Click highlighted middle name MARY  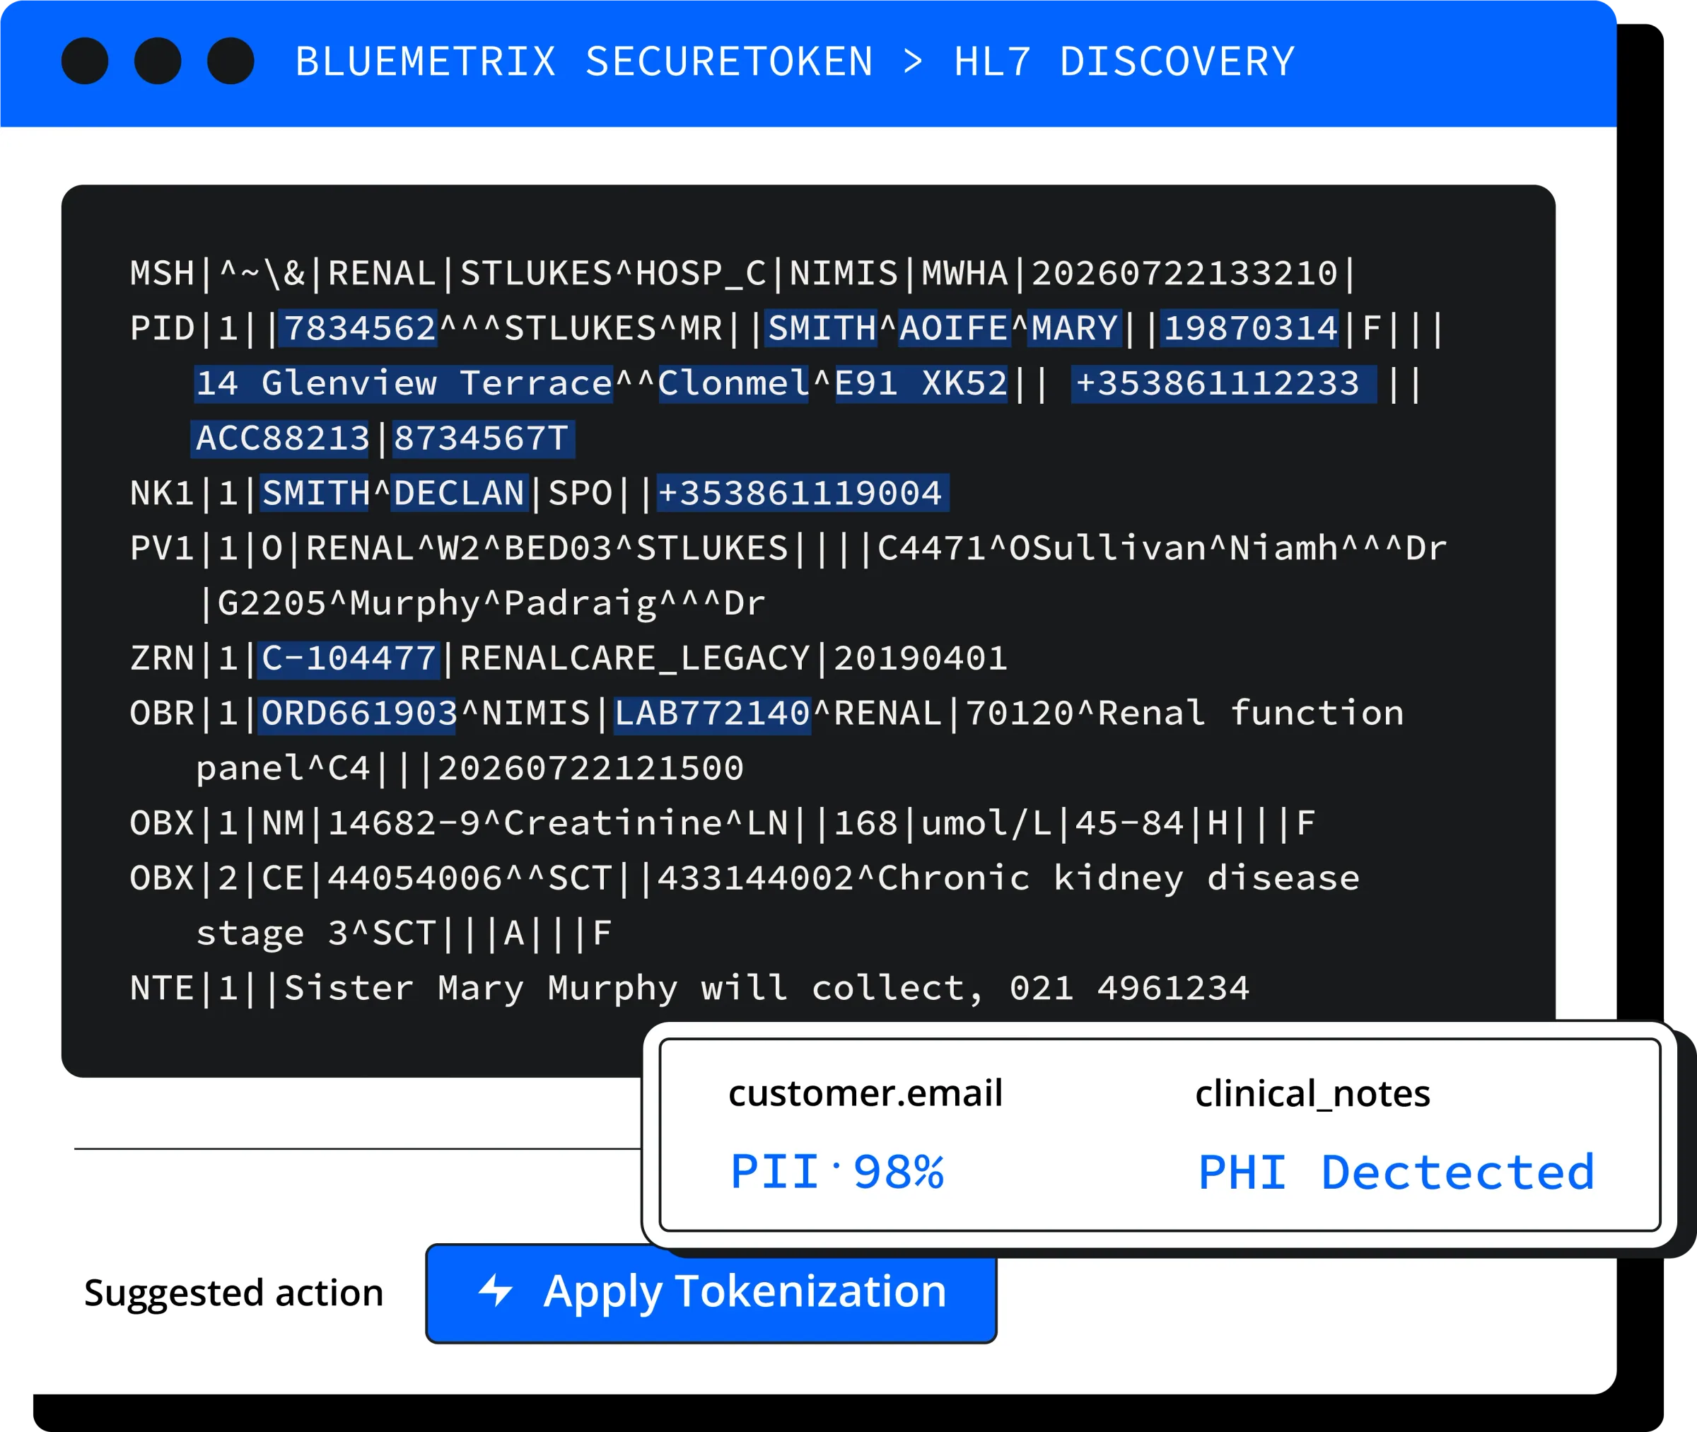(x=1075, y=328)
